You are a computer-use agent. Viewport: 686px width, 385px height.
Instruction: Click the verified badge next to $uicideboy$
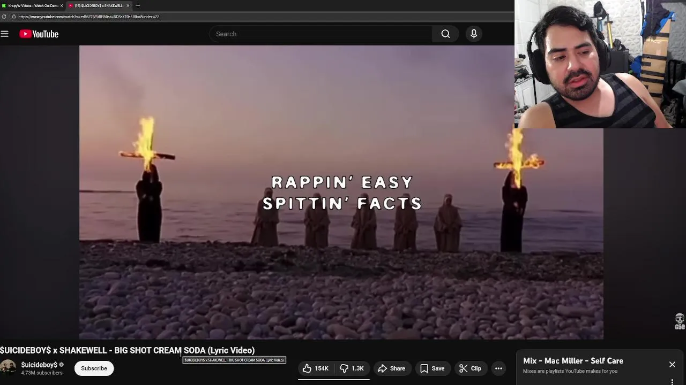(61, 365)
